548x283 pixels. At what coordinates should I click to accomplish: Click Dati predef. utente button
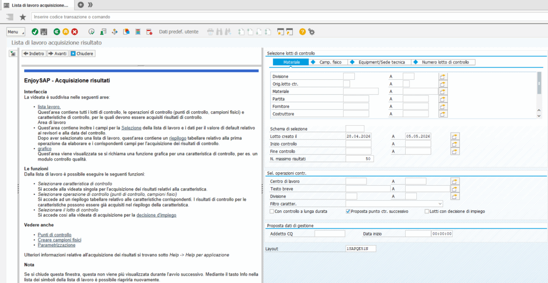click(179, 32)
